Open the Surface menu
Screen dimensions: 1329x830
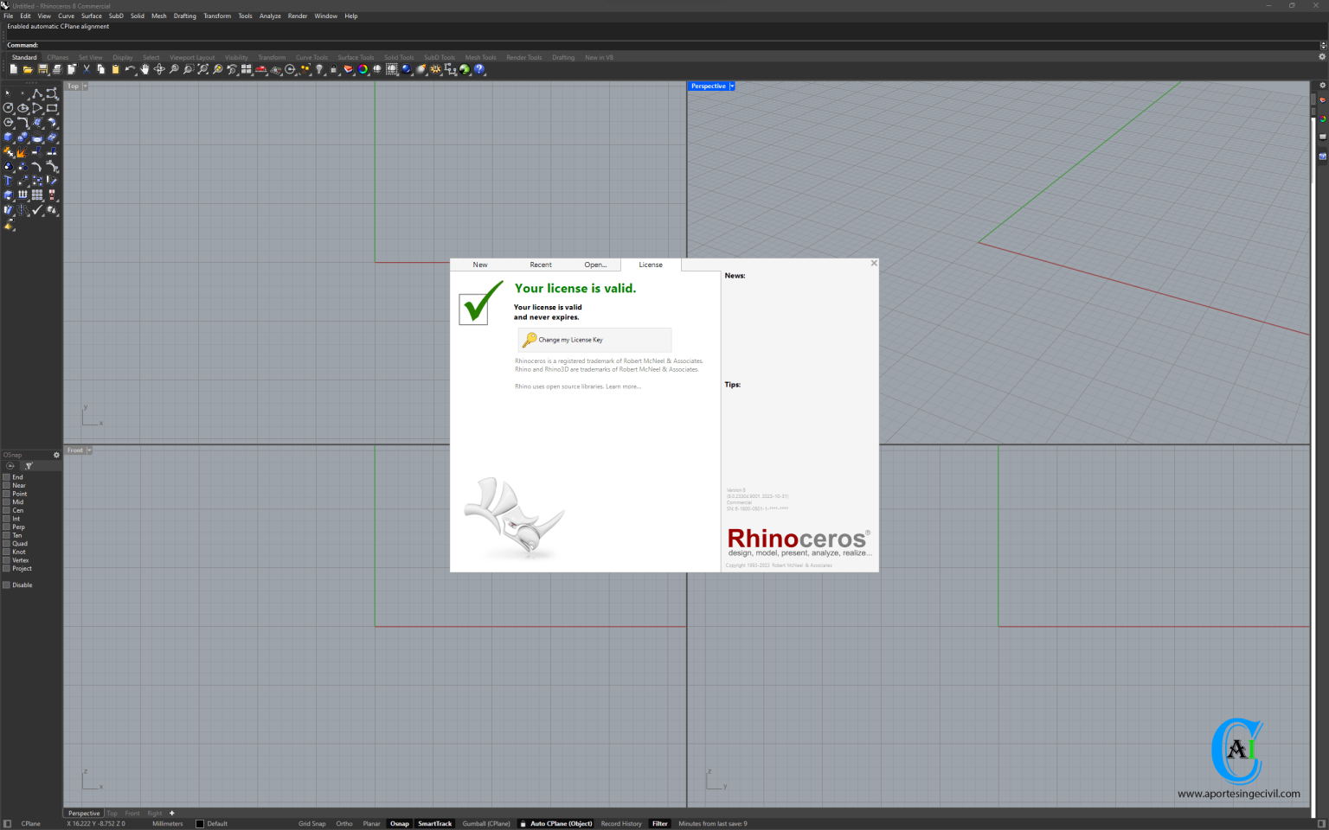(x=91, y=16)
